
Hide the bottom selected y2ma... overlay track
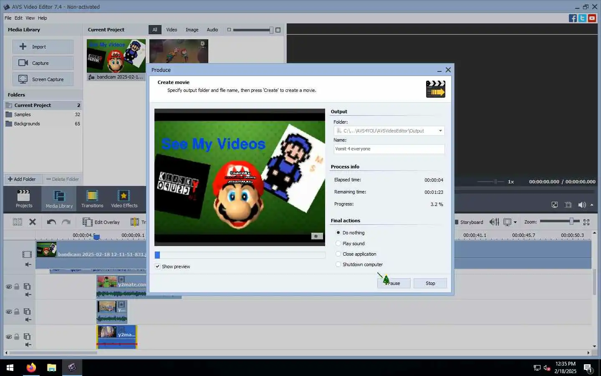[9, 337]
